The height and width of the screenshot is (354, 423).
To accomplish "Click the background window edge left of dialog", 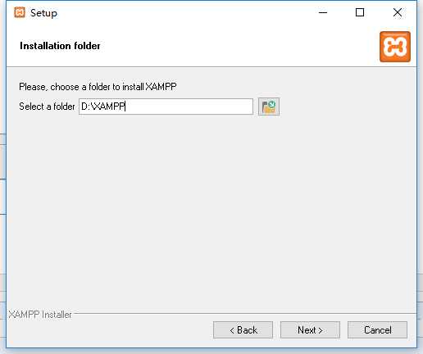I will 2,197.
